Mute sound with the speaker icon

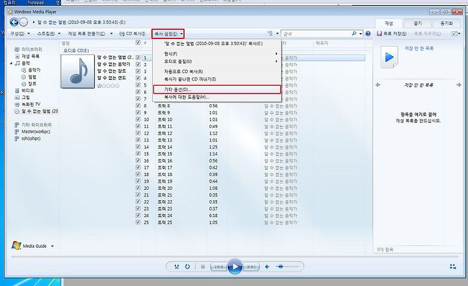pos(267,266)
